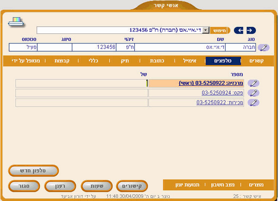The image size is (278, 201).
Task: Click the טלפון חדש button
Action: click(34, 171)
